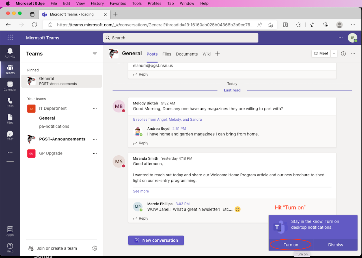Reply to Melody Bidtah's thread
This screenshot has width=362, height=258.
(x=141, y=143)
